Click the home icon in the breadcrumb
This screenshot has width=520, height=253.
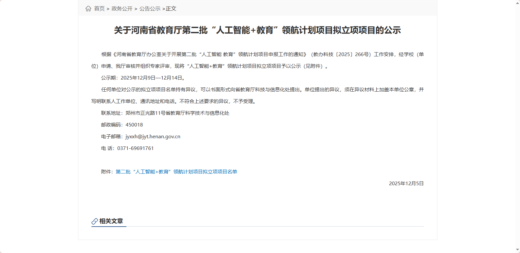(x=88, y=8)
